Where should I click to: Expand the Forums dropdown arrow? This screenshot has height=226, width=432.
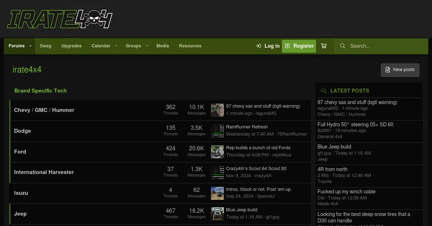pos(31,46)
